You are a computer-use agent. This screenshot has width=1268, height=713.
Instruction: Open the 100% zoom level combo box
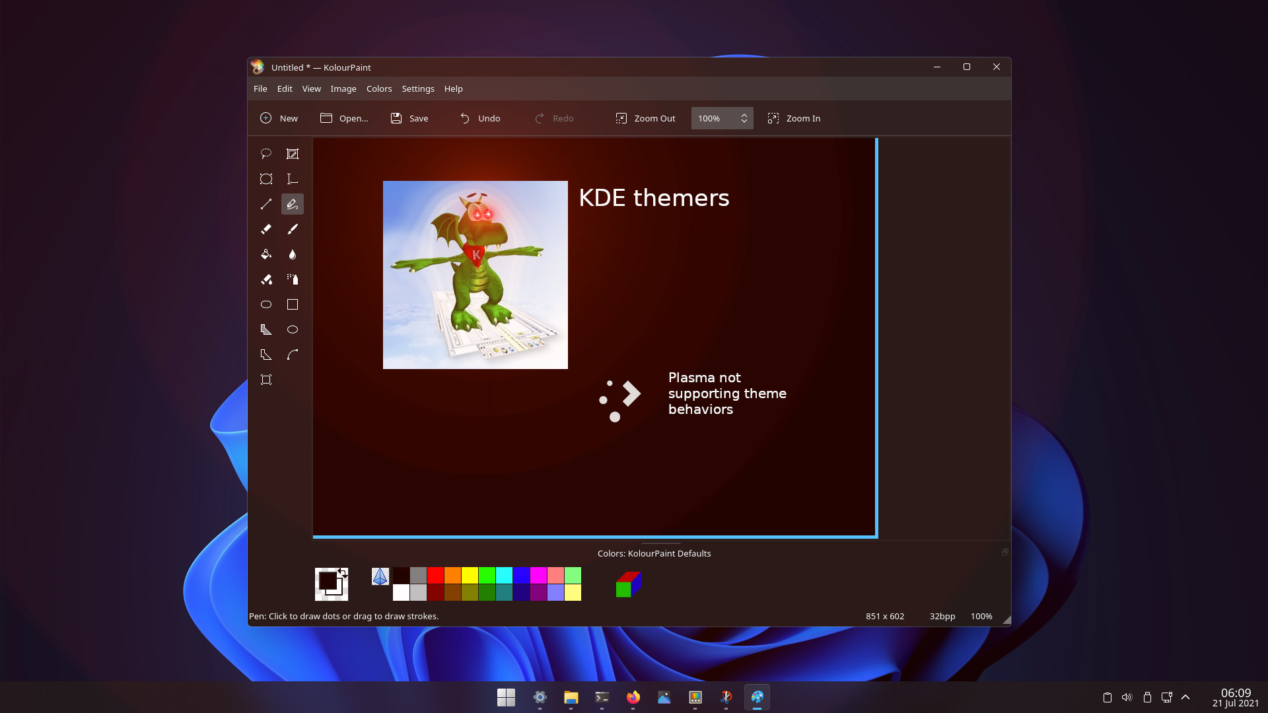coord(722,118)
